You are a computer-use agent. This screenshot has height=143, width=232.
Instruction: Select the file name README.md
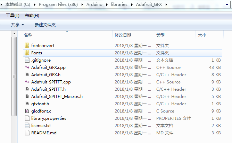coord(44,133)
